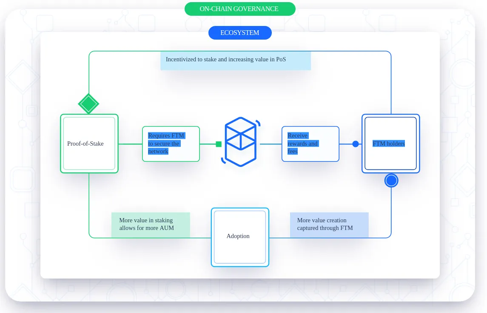Click the blue circle below FTM holders
Screen dimensions: 487x313
(x=391, y=181)
